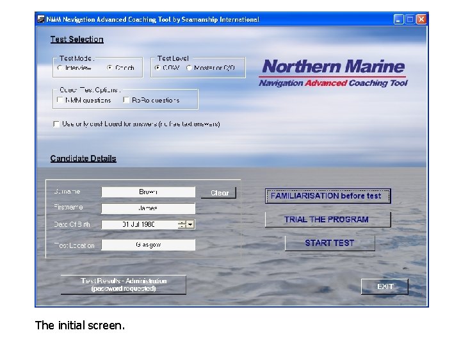Click the Northern Marine logo
This screenshot has width=461, height=346.
pos(334,72)
